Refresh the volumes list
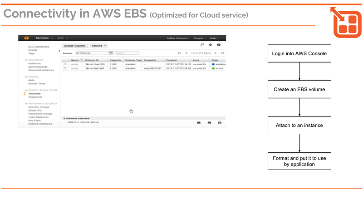The width and height of the screenshot is (363, 204). point(202,45)
